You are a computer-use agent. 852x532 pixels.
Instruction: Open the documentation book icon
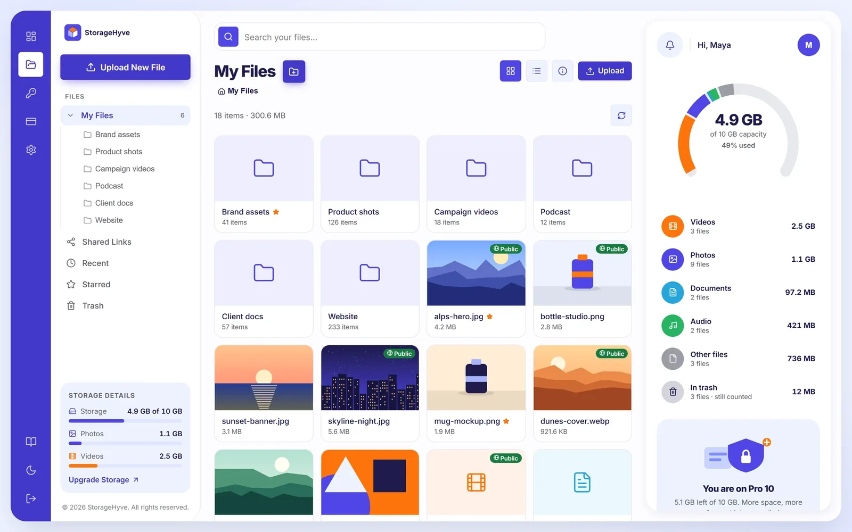click(31, 442)
